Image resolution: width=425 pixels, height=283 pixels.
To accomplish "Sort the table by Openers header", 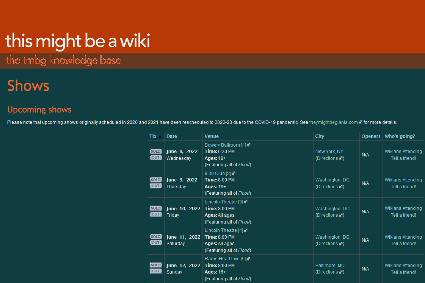I will pos(371,136).
